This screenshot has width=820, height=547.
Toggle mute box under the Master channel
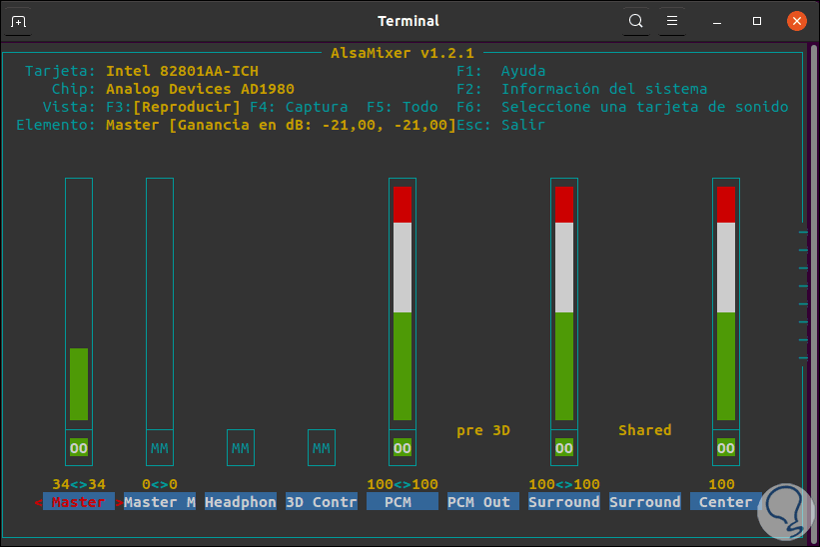pos(79,448)
